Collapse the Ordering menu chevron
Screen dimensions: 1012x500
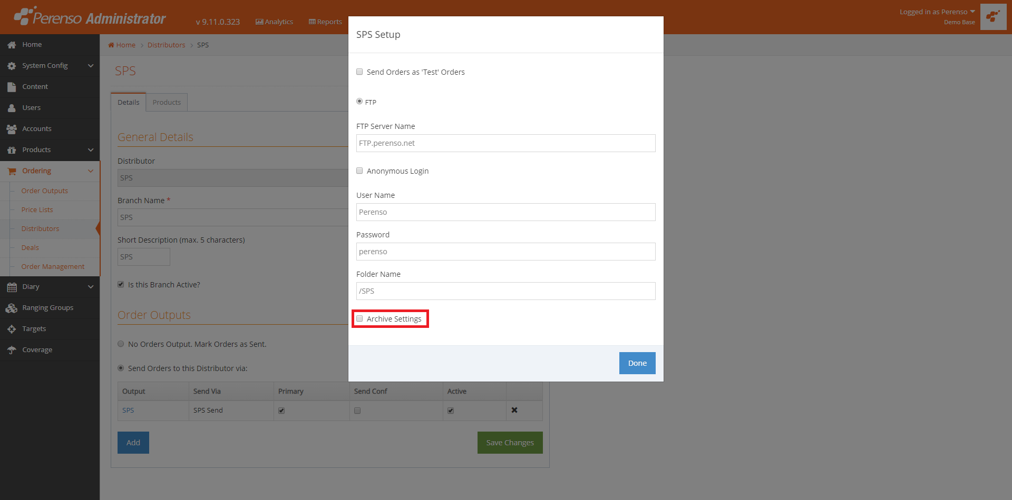(x=91, y=171)
